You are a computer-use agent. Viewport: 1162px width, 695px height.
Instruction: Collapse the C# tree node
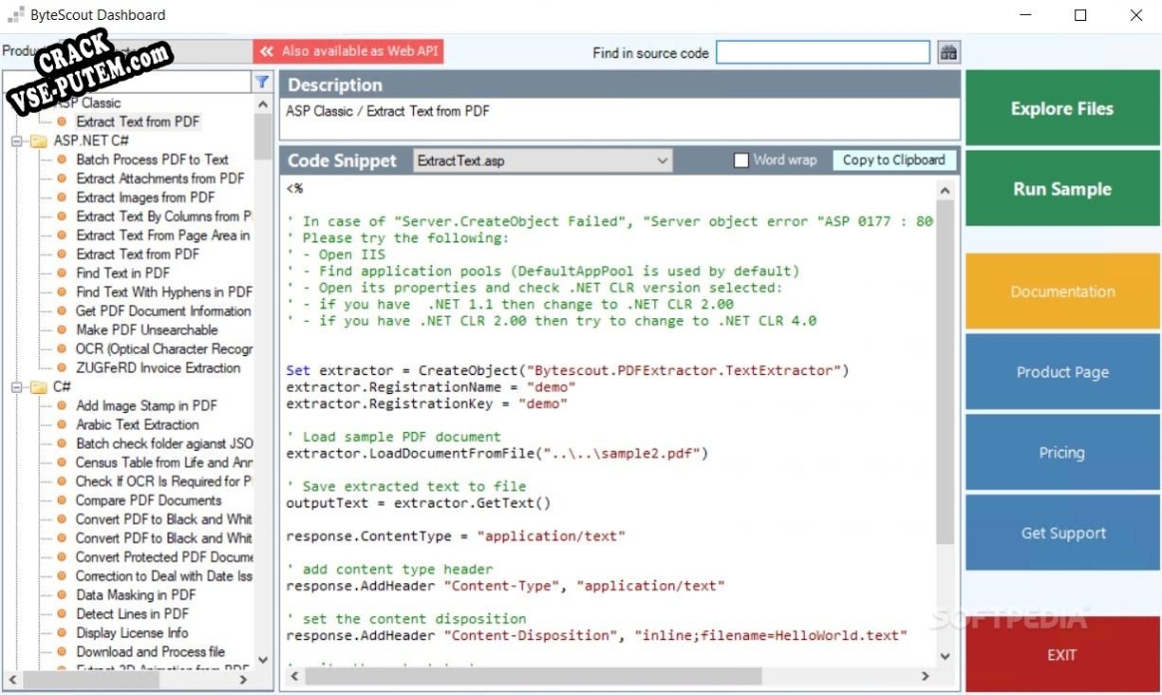tap(16, 387)
